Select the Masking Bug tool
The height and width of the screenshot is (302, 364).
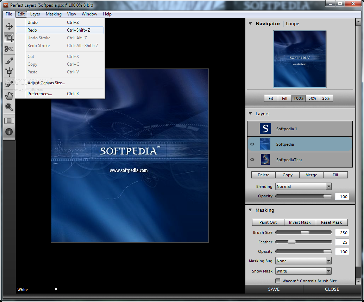tap(9, 72)
